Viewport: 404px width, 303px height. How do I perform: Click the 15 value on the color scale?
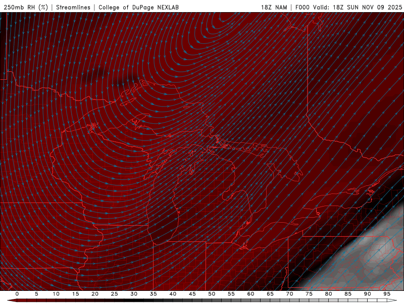coord(75,294)
